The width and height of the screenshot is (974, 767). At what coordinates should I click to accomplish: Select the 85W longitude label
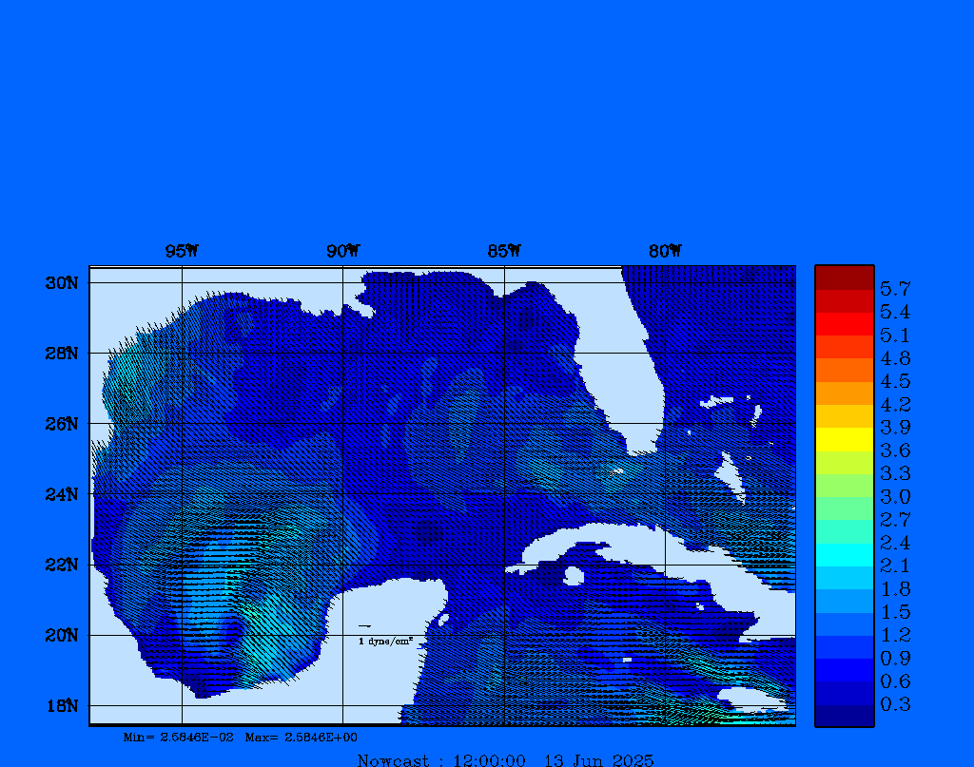[x=504, y=251]
